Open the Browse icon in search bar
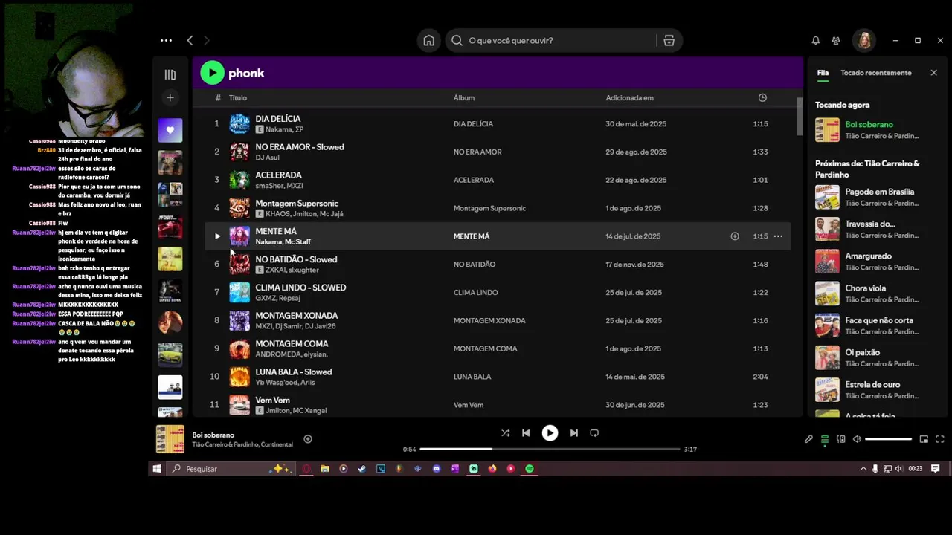The height and width of the screenshot is (535, 952). pos(669,40)
